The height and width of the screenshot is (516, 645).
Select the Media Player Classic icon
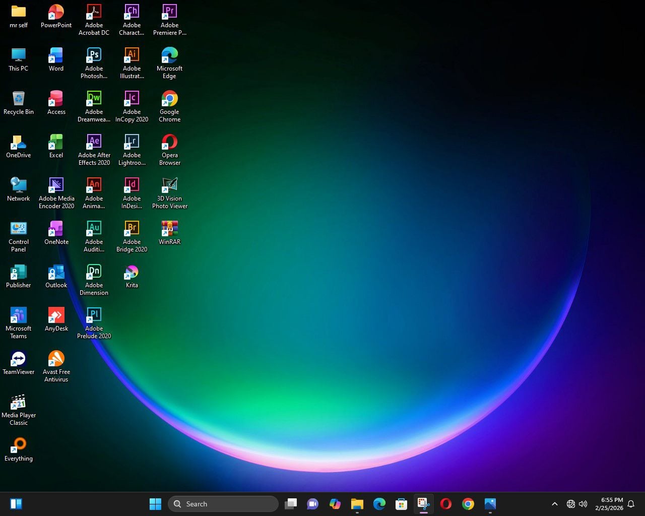point(19,410)
